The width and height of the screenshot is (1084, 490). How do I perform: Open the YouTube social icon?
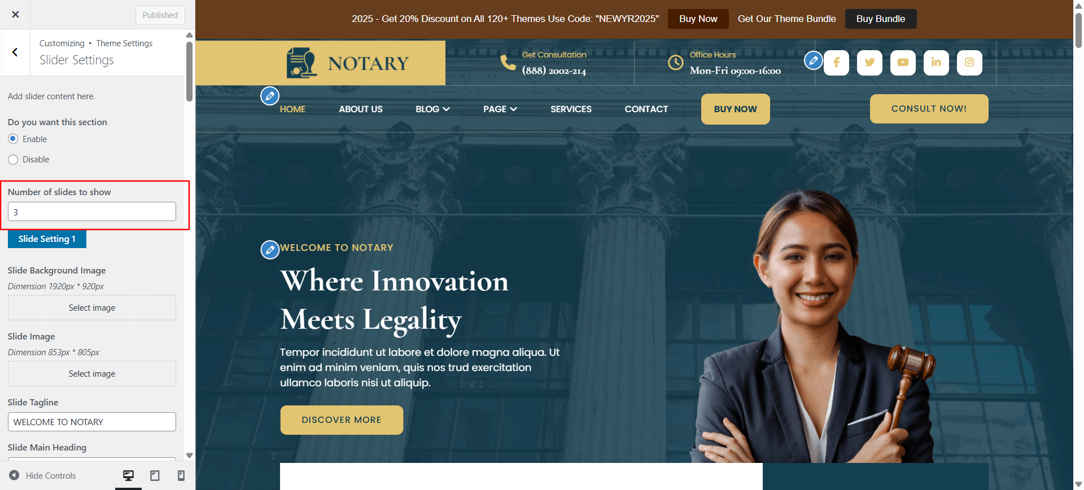click(903, 63)
